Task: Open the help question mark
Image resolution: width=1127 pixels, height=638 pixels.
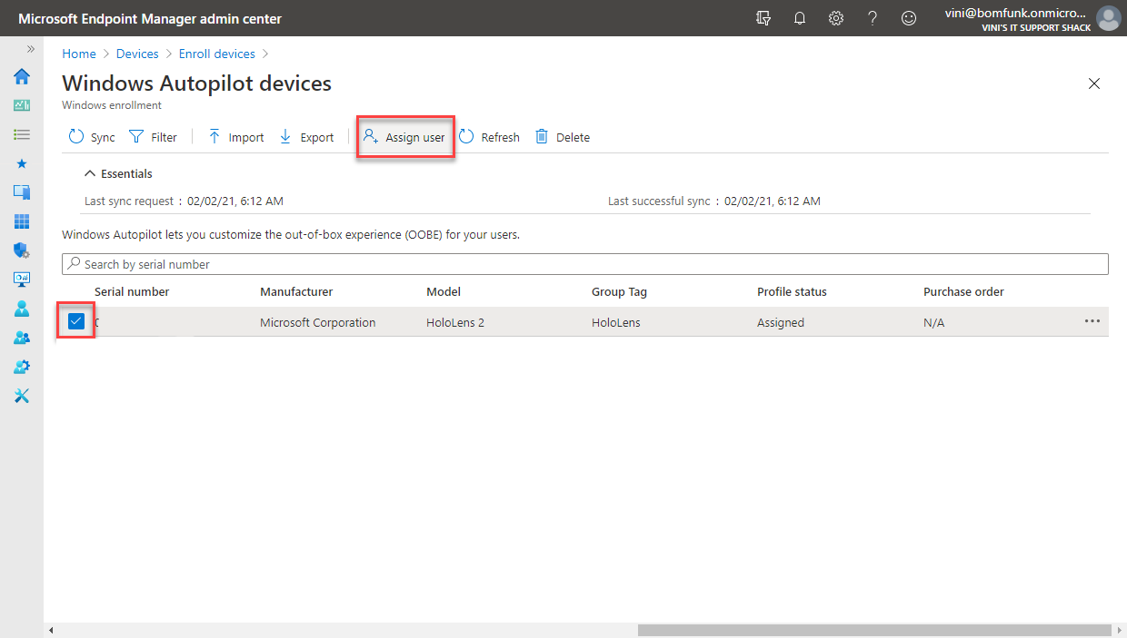Action: pyautogui.click(x=873, y=18)
